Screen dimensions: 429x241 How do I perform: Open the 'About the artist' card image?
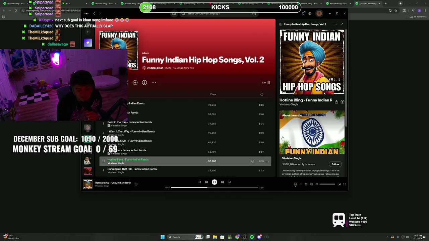312,133
